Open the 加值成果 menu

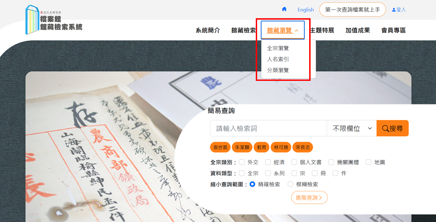[358, 31]
